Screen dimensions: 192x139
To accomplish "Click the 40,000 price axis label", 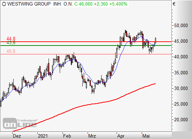I will tap(181, 57).
